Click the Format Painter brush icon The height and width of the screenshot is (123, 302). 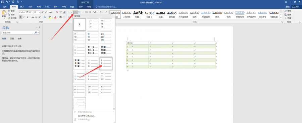pos(9,18)
